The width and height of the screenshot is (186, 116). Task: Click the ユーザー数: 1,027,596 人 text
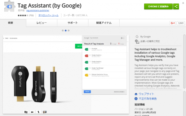(75, 15)
